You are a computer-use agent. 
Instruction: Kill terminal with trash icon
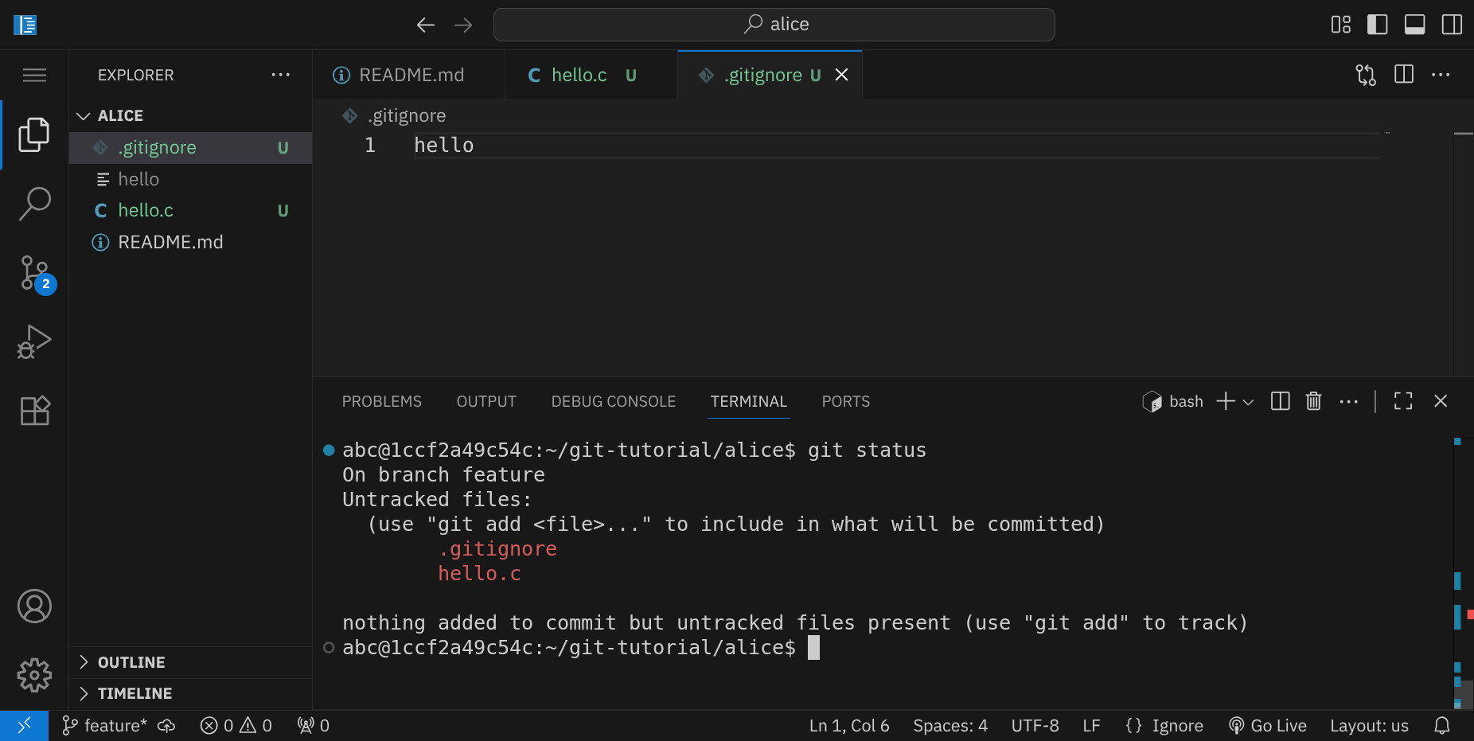1313,401
